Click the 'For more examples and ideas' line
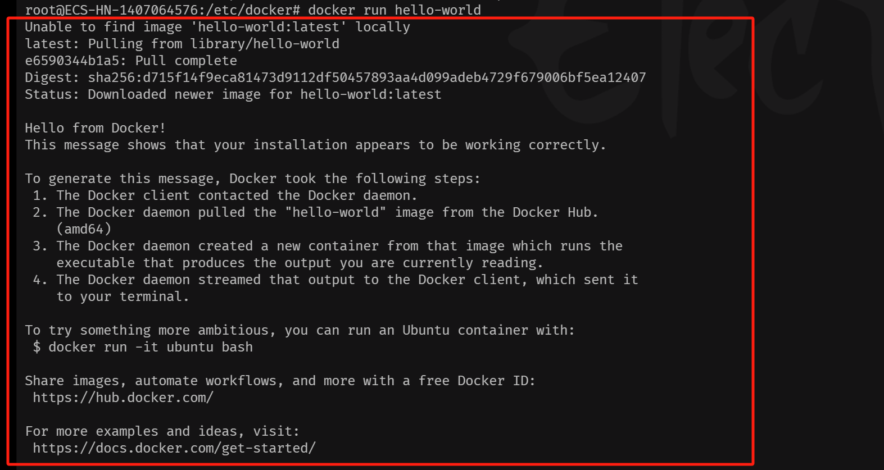The width and height of the screenshot is (884, 470). pyautogui.click(x=162, y=431)
